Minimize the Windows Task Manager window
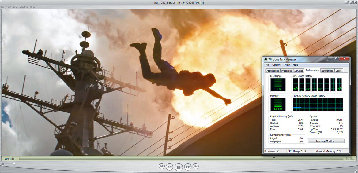The height and width of the screenshot is (173, 358). pos(331,59)
